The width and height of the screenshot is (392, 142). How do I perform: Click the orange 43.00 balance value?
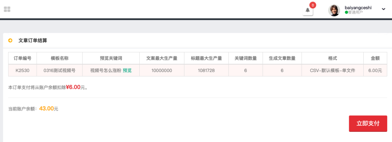tap(46, 108)
